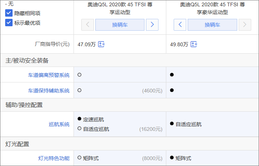Click the 49.80万 price text
Screen dimensions: 259x166
point(179,44)
